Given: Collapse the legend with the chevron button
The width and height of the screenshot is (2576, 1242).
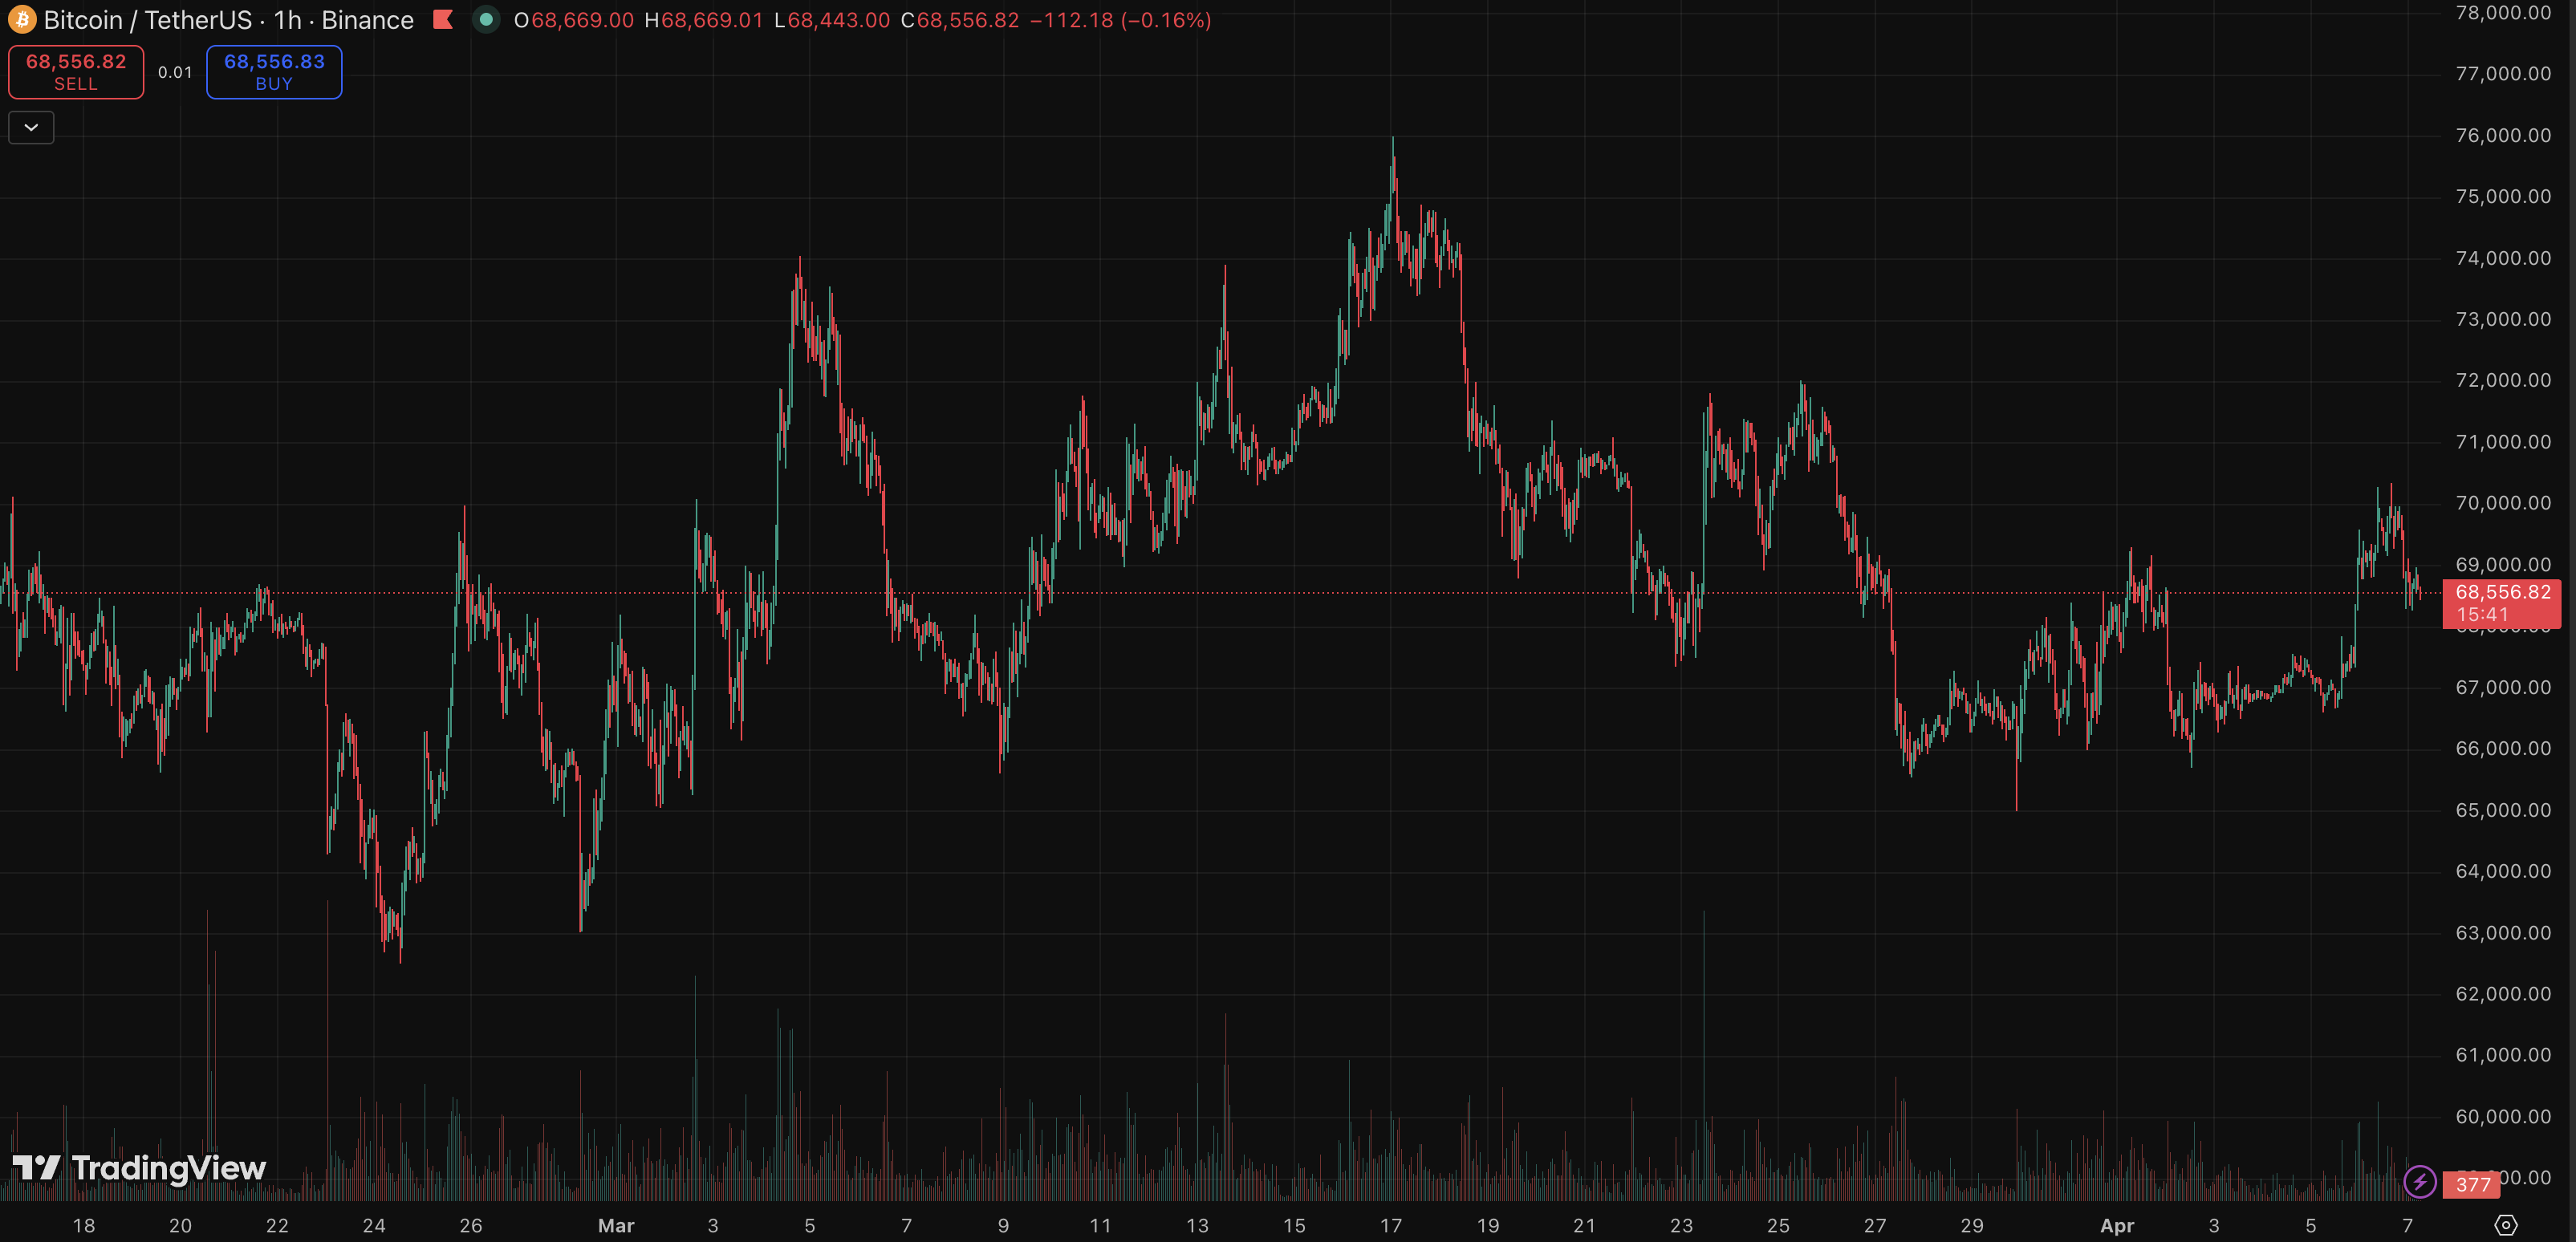Looking at the screenshot, I should point(31,128).
